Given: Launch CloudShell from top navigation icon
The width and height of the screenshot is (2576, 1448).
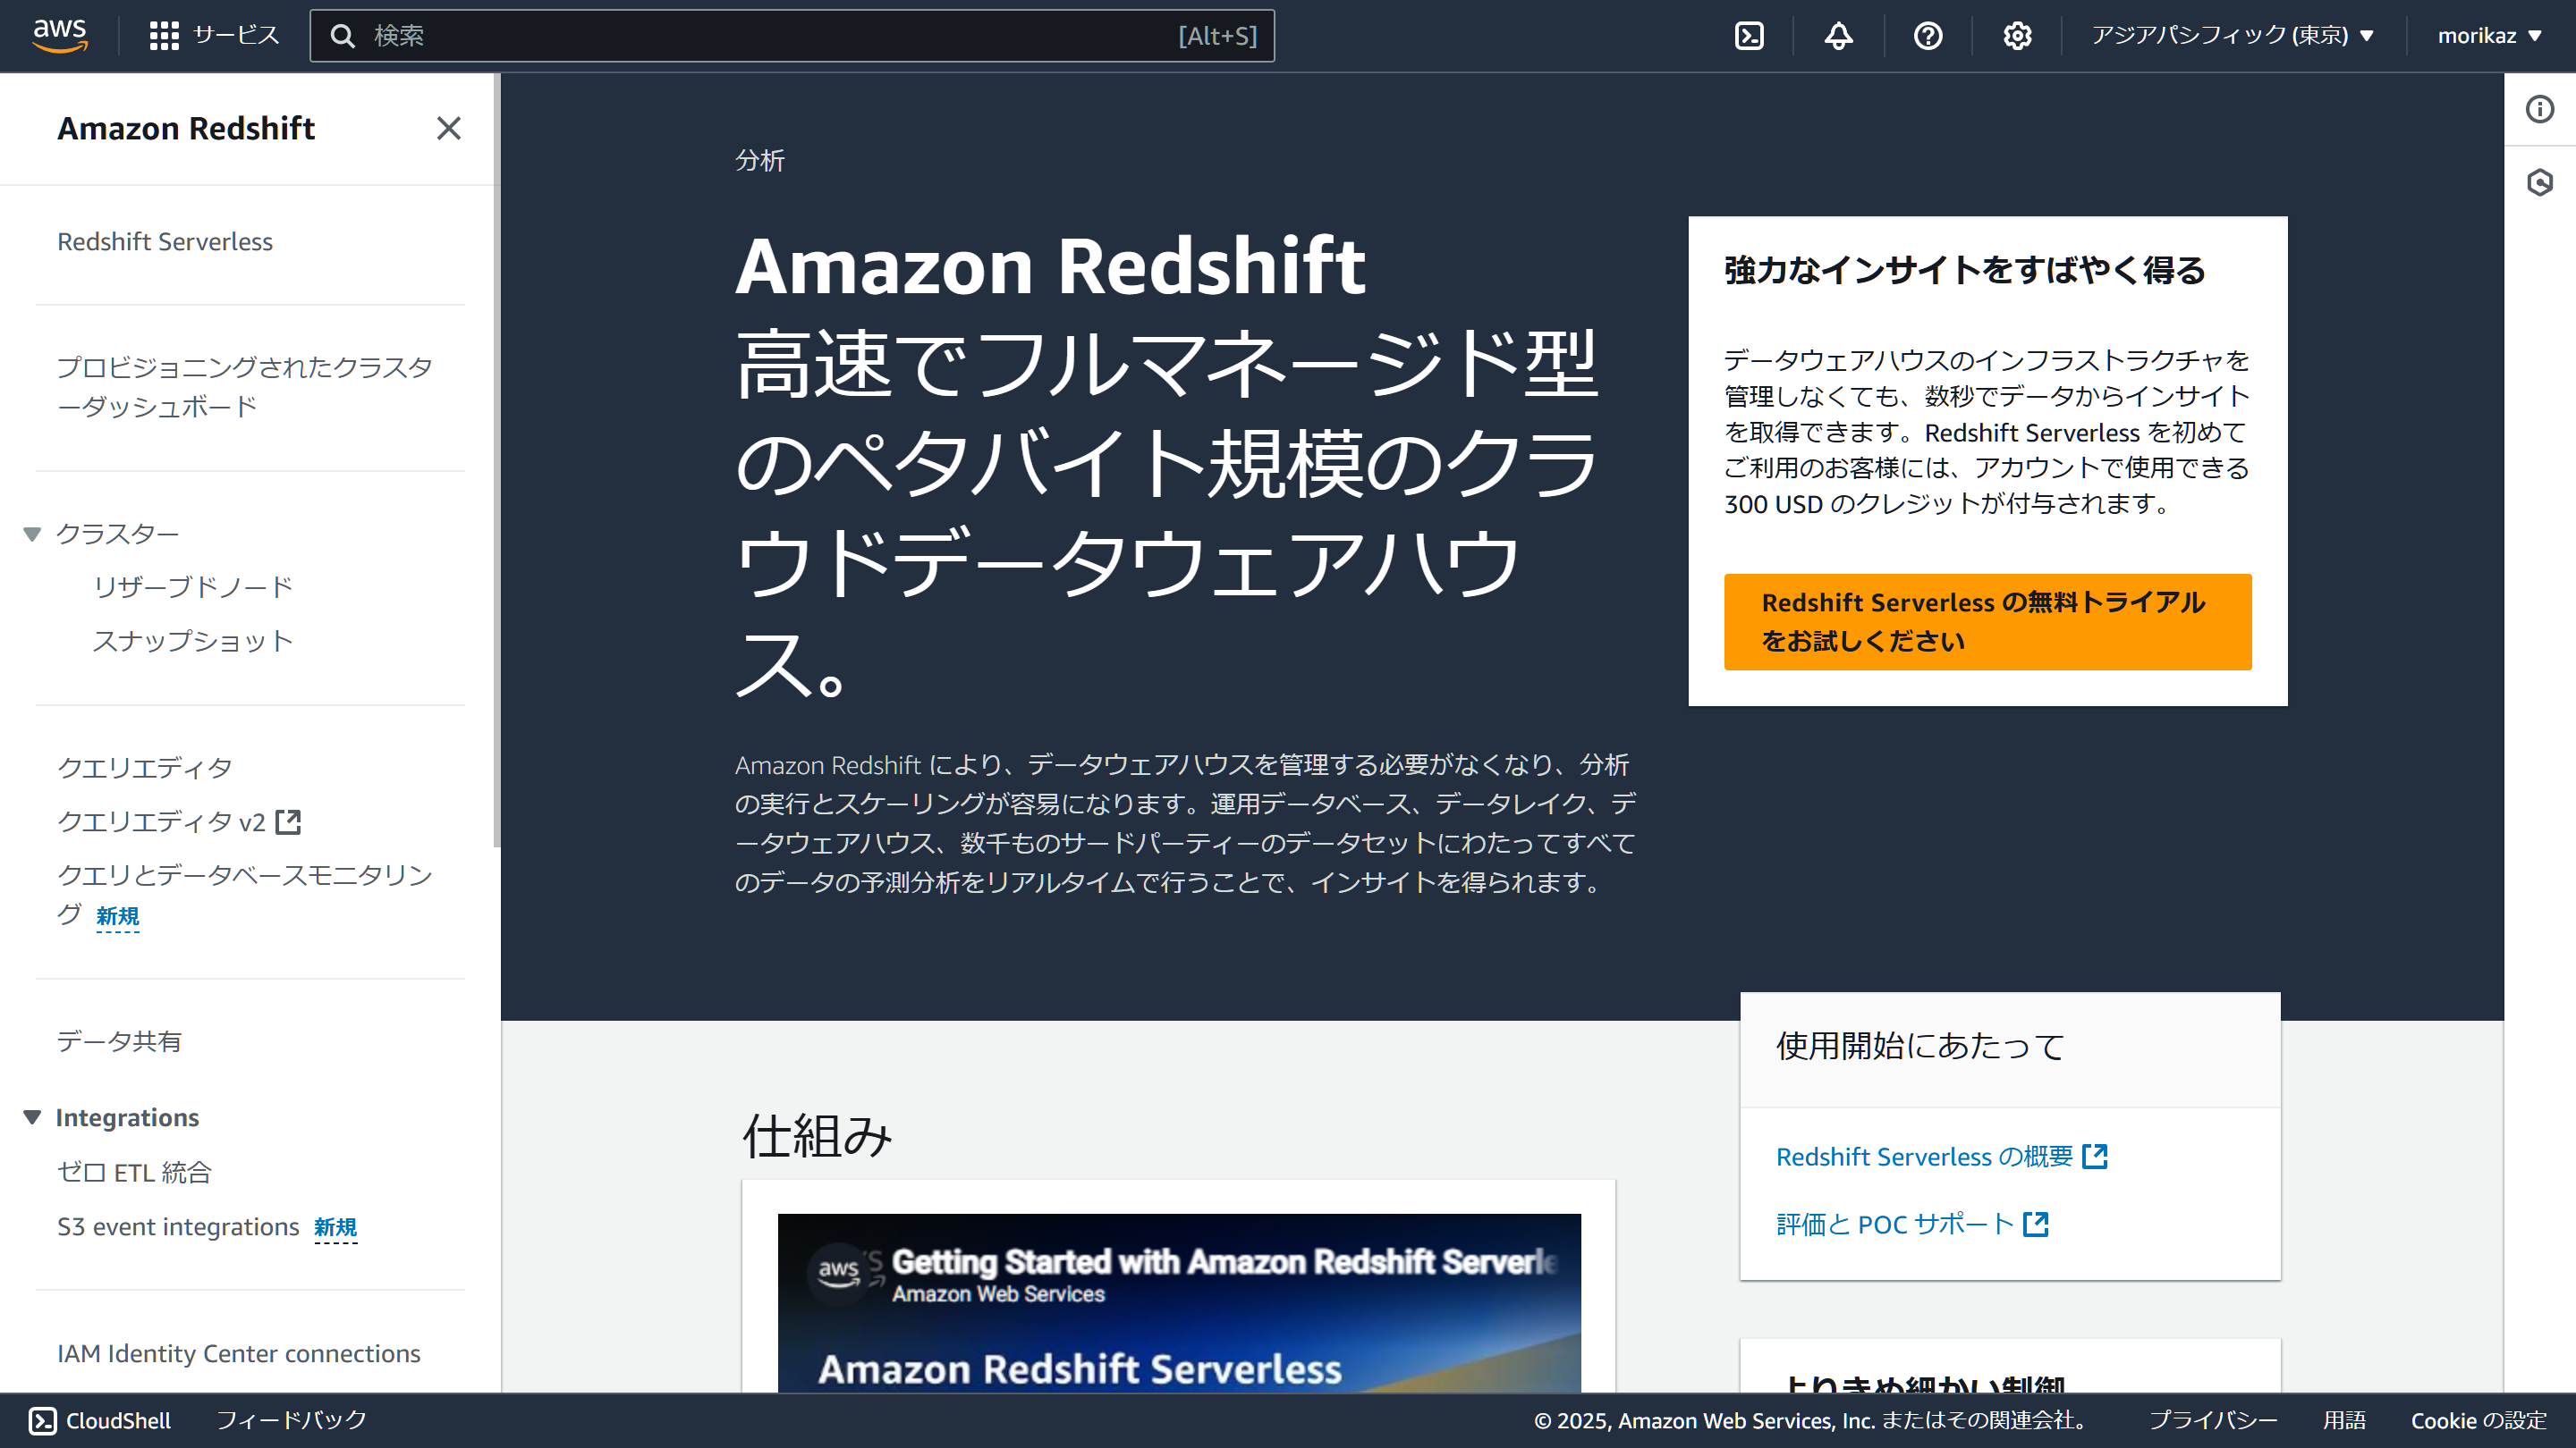Looking at the screenshot, I should tap(1749, 36).
